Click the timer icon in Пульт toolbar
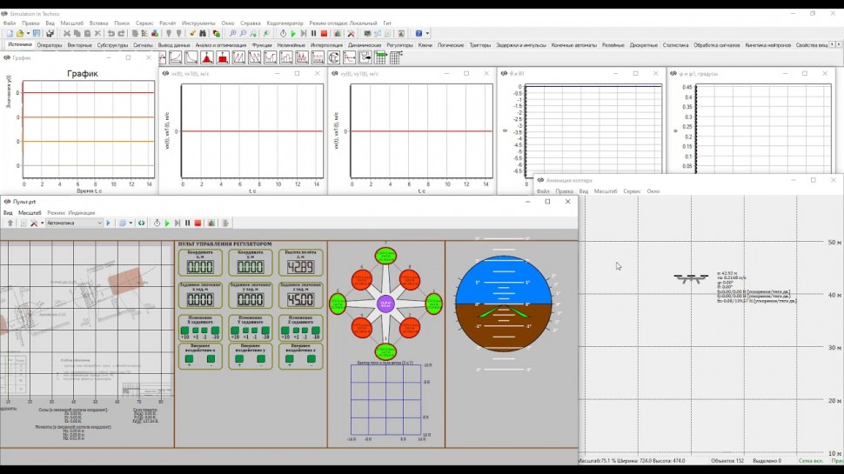844x474 pixels. click(157, 224)
